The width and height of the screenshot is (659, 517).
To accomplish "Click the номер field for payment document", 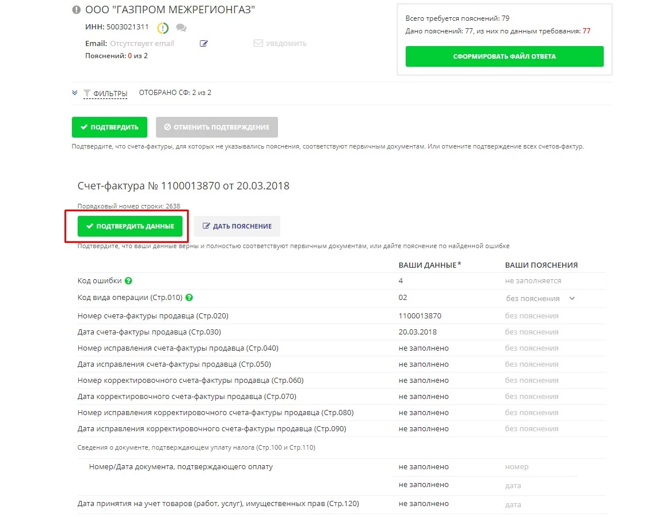I will (x=517, y=467).
